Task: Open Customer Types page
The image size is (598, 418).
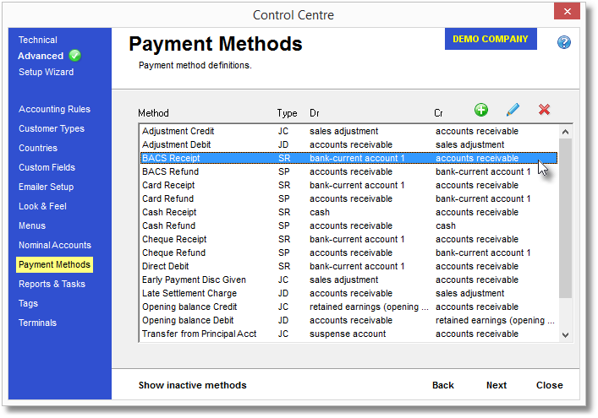Action: (52, 128)
